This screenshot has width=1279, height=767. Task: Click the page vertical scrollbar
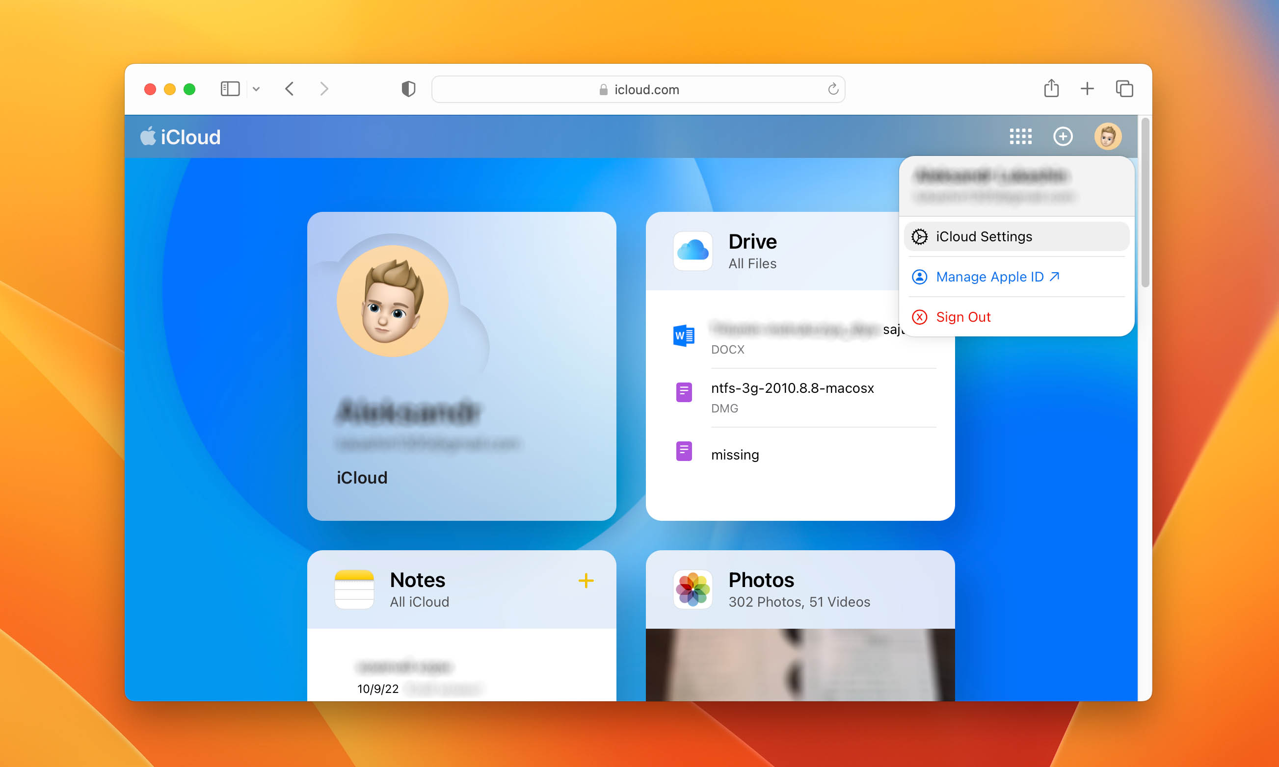coord(1145,203)
